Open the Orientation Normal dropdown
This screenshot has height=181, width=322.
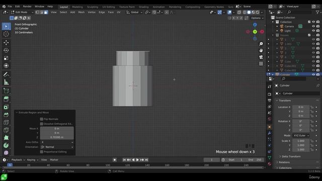[x=57, y=147]
